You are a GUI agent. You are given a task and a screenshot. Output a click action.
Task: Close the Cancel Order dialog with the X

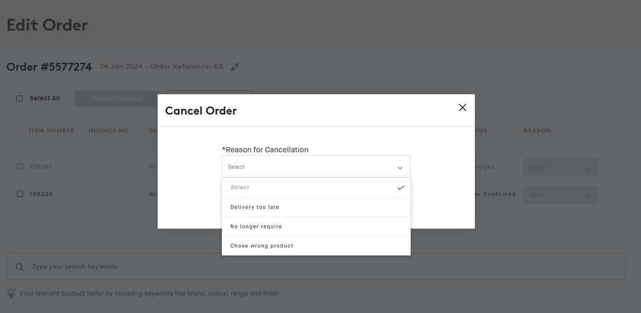(462, 107)
